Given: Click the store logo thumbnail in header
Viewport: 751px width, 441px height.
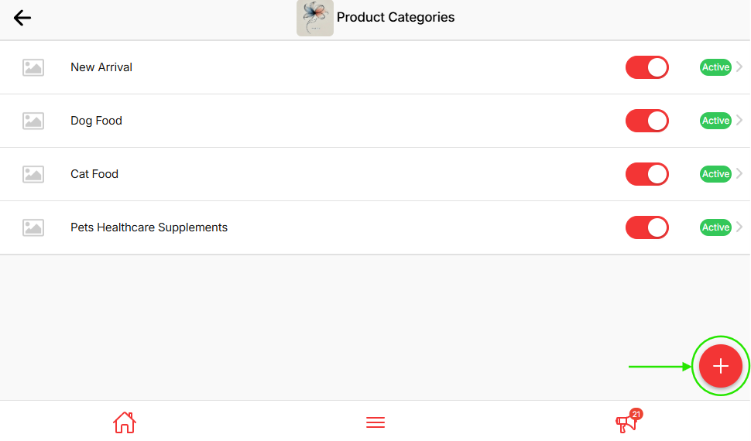Looking at the screenshot, I should pyautogui.click(x=315, y=18).
